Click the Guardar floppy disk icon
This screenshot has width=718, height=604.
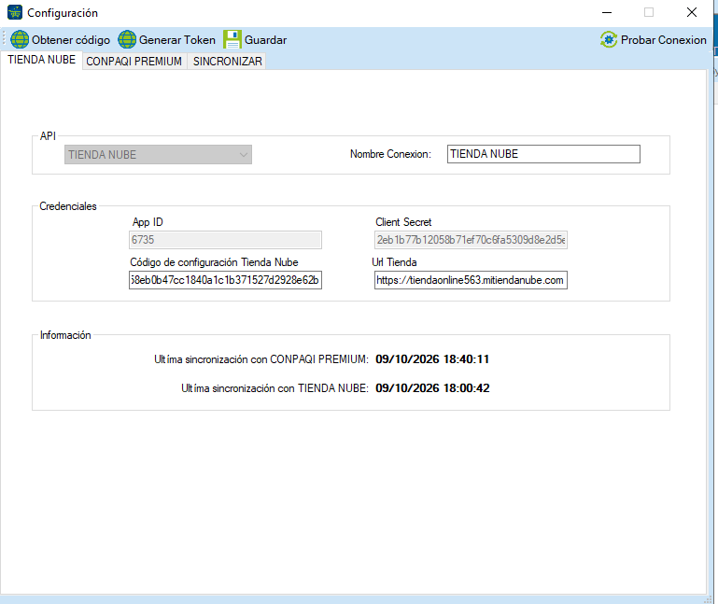point(232,39)
